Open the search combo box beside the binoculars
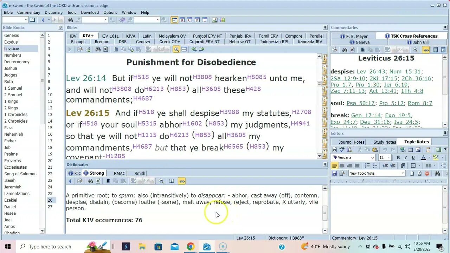450x253 pixels. 95,20
